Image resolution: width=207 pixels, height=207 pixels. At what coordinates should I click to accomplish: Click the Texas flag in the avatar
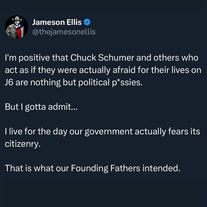click(x=20, y=30)
